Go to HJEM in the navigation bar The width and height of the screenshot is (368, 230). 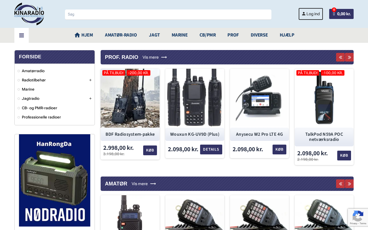pos(84,35)
